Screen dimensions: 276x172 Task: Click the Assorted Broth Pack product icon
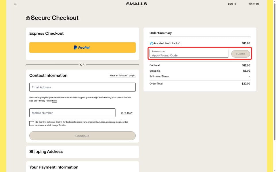click(151, 43)
